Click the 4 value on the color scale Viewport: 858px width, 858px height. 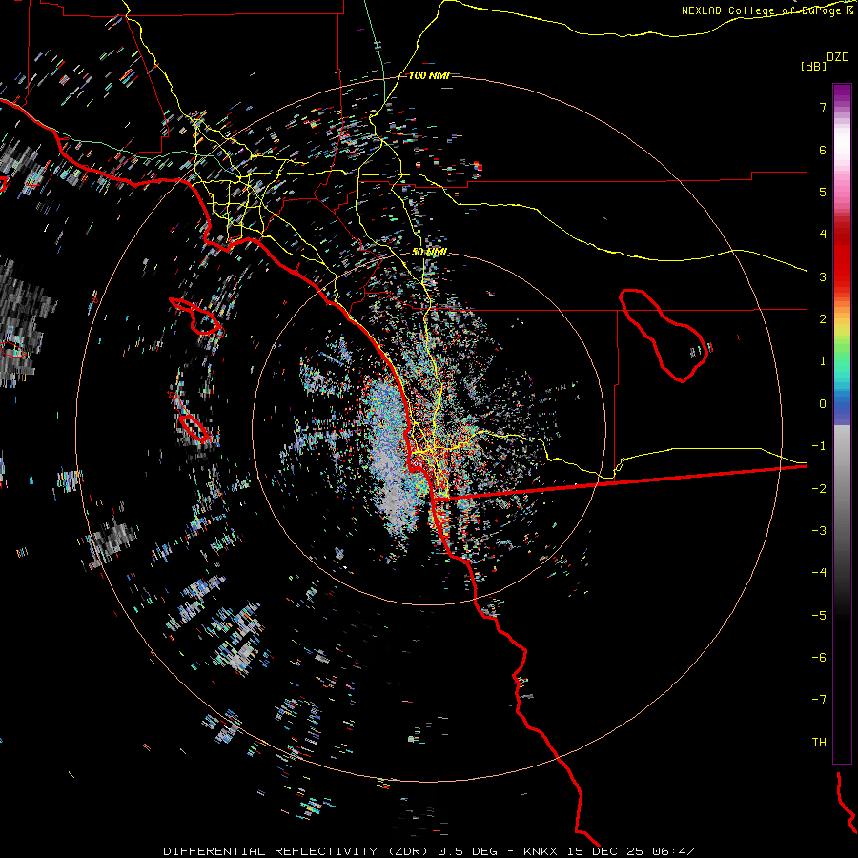pos(823,235)
